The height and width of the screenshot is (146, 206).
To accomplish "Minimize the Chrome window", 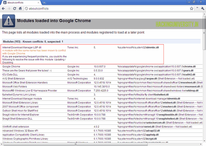I will pyautogui.click(x=189, y=2).
